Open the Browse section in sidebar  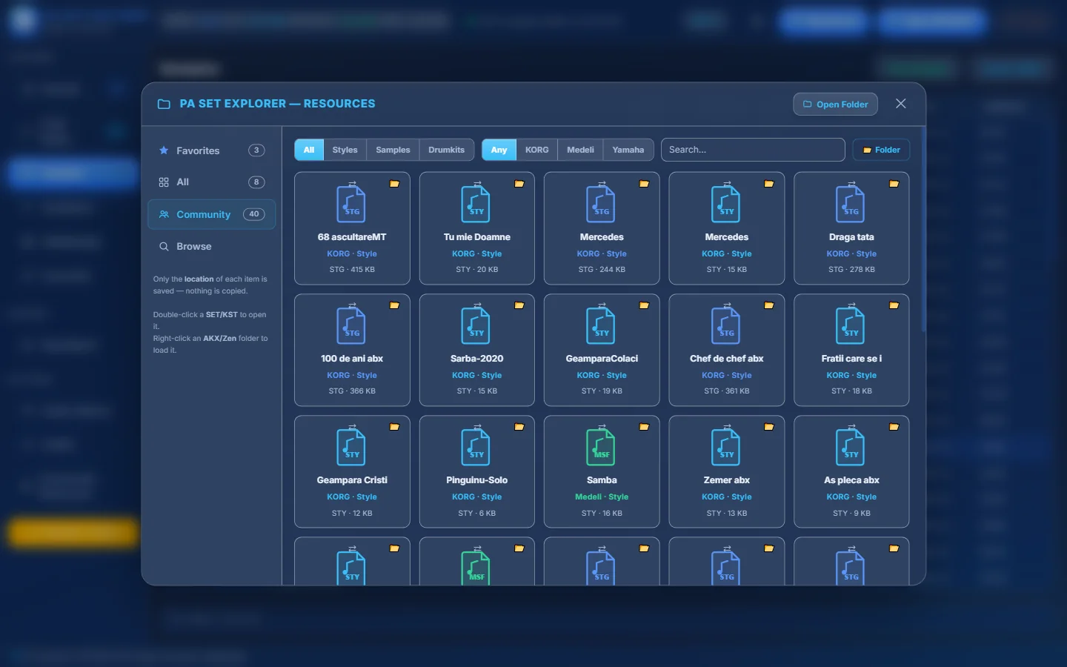point(212,246)
